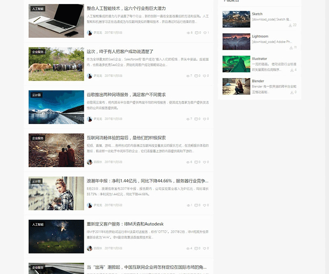The width and height of the screenshot is (329, 274).
Task: Open article 互联网流畅体验的背后，是他们的积极探索
Action: (126, 138)
